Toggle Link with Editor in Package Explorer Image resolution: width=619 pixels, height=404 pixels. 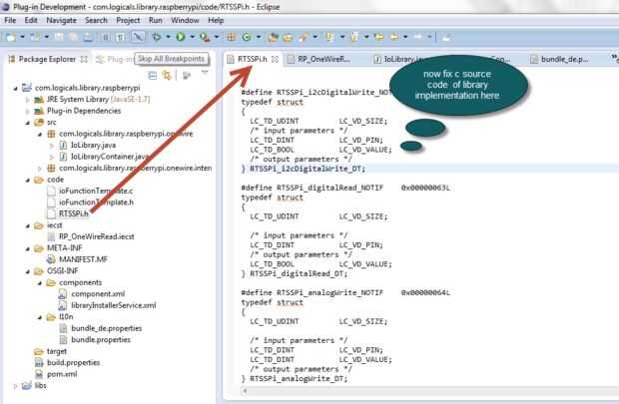point(167,75)
